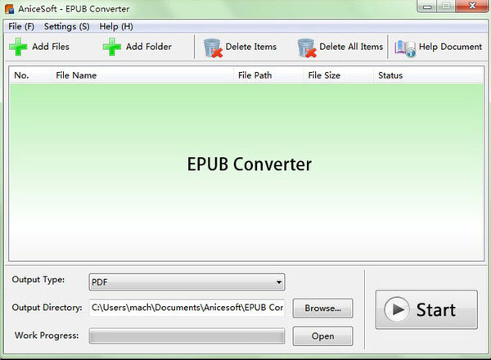This screenshot has width=491, height=360.
Task: Sort by the File Path column header
Action: 268,75
